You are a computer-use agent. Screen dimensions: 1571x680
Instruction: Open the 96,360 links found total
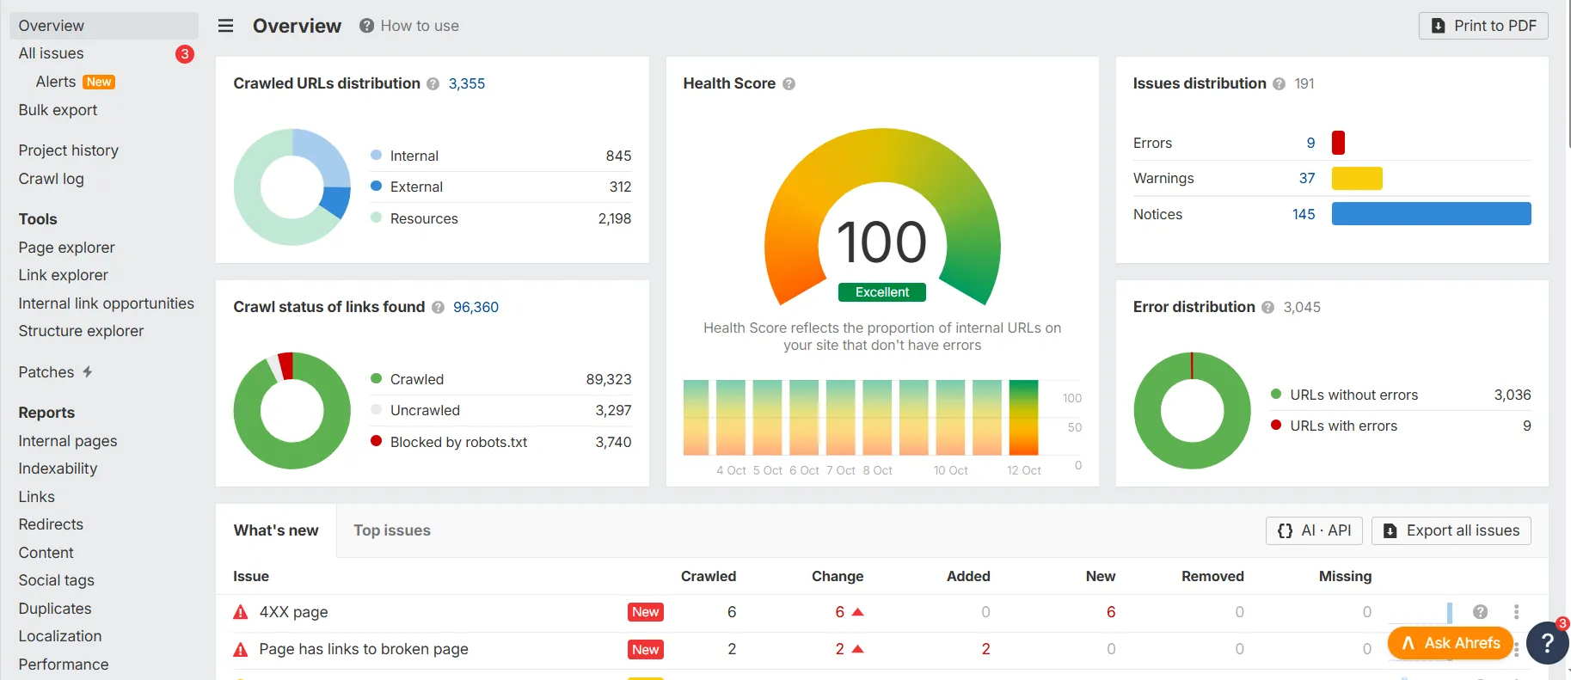476,308
